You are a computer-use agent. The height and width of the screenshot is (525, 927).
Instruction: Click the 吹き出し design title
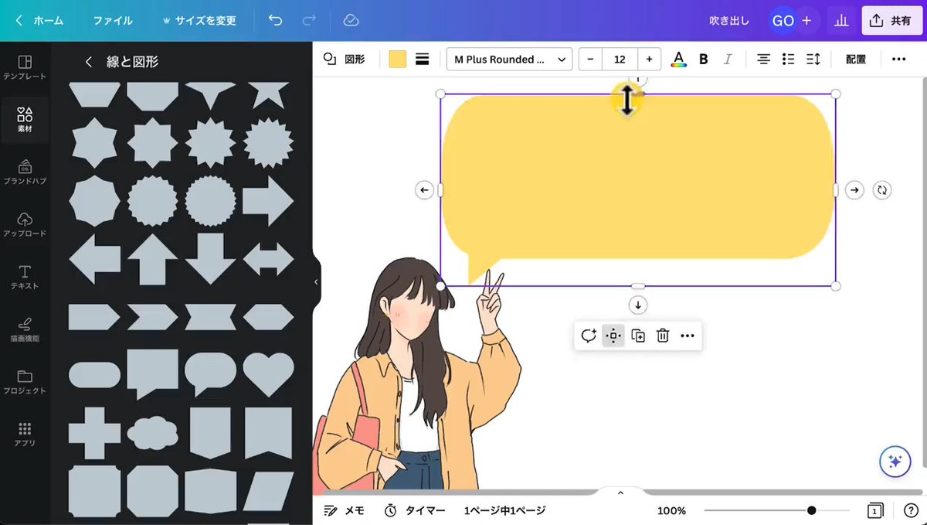click(729, 21)
